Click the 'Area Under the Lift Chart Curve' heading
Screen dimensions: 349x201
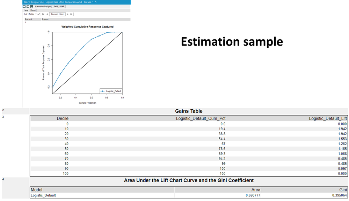pyautogui.click(x=189, y=180)
